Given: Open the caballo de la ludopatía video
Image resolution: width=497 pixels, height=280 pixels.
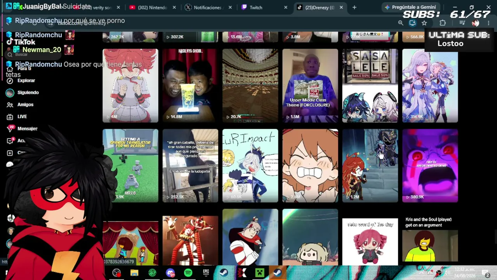Looking at the screenshot, I should 190,166.
